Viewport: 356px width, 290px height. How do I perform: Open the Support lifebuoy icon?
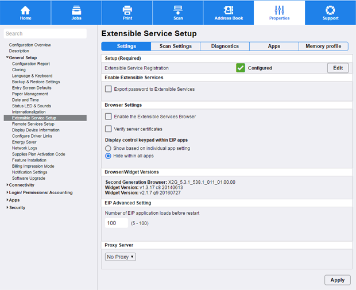click(330, 10)
